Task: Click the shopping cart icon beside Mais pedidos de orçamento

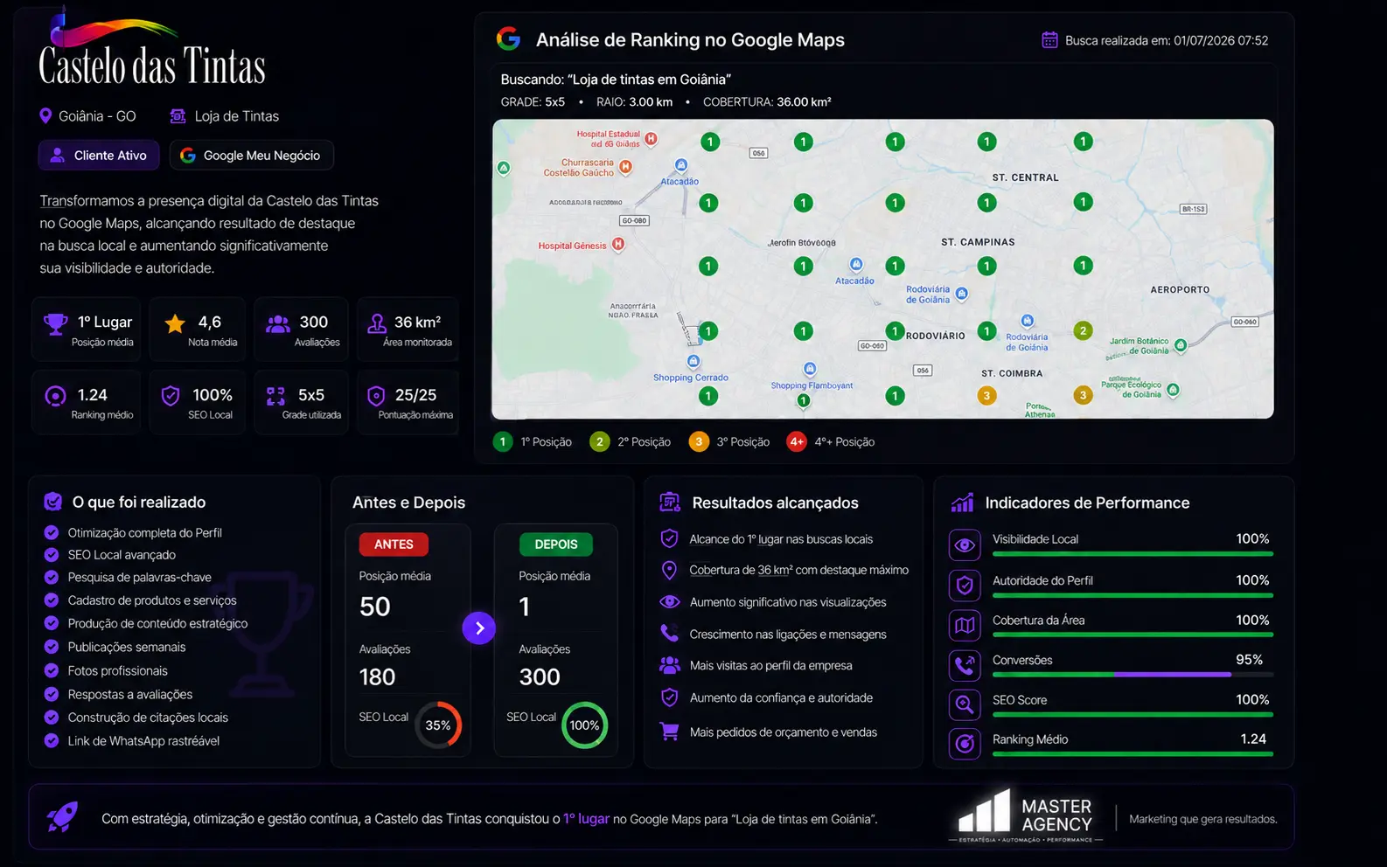Action: click(669, 732)
